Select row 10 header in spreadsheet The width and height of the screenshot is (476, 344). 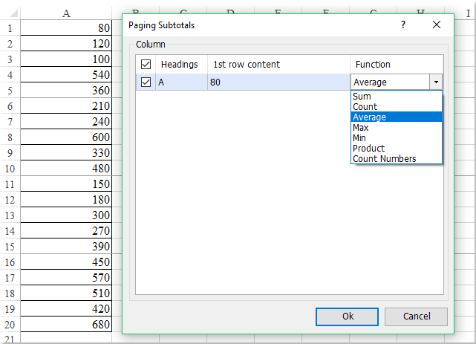tap(10, 169)
